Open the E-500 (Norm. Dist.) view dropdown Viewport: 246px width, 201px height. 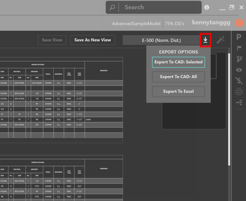click(x=161, y=40)
